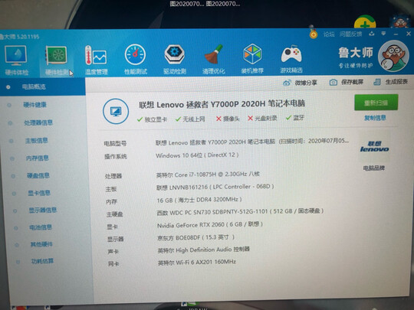Click High Definition Audio sound card text

(203, 250)
